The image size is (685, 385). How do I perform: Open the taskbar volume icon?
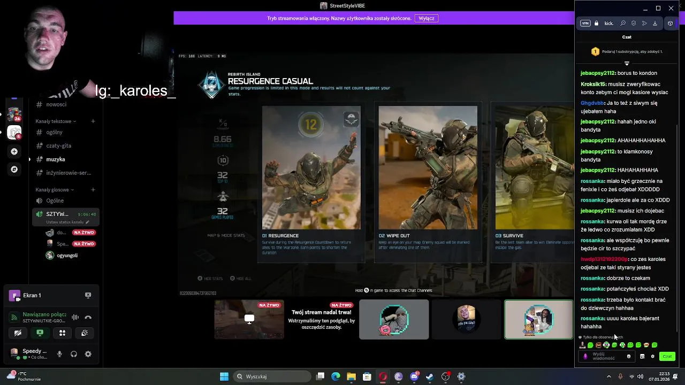tap(641, 376)
